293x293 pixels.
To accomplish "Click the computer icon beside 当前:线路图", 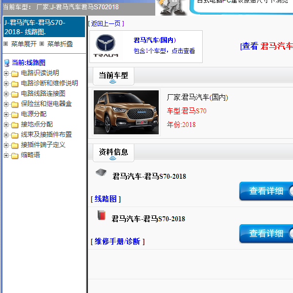I will (x=7, y=63).
